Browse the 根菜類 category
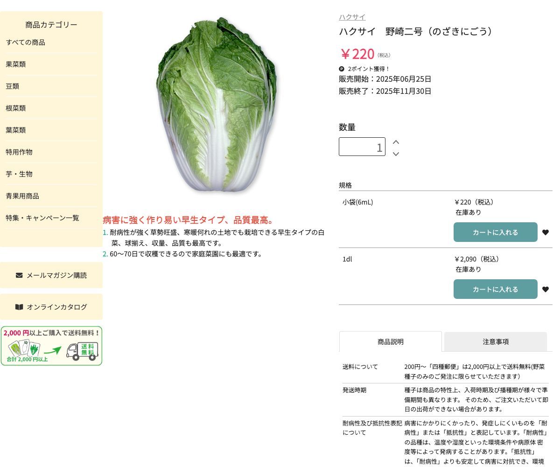This screenshot has width=560, height=467. (16, 108)
